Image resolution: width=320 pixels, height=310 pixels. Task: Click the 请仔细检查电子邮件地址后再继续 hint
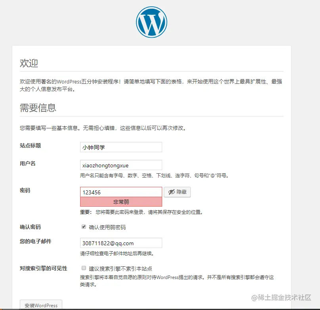117,254
